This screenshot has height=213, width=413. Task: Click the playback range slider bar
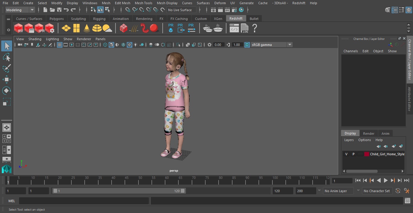pyautogui.click(x=119, y=191)
